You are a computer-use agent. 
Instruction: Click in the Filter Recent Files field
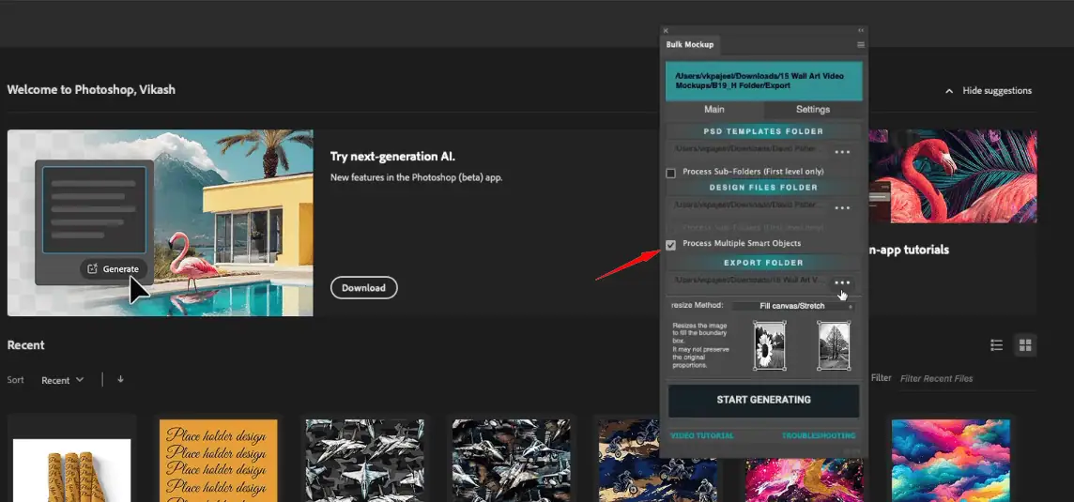coord(948,379)
